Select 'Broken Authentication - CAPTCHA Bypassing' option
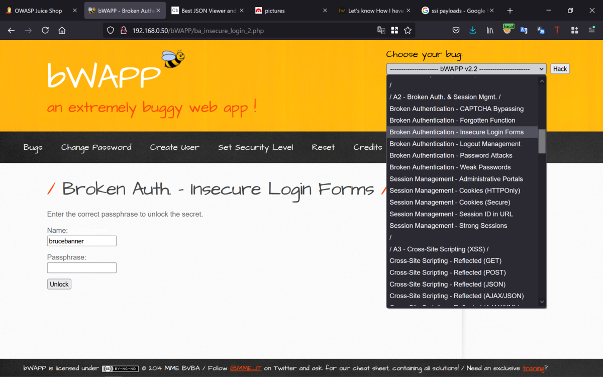Image resolution: width=603 pixels, height=377 pixels. point(456,109)
